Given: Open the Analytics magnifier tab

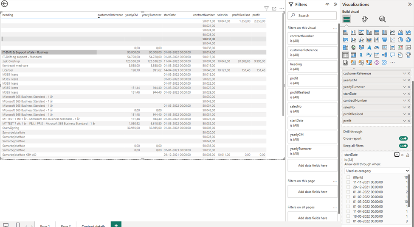Looking at the screenshot, I should pos(382,19).
